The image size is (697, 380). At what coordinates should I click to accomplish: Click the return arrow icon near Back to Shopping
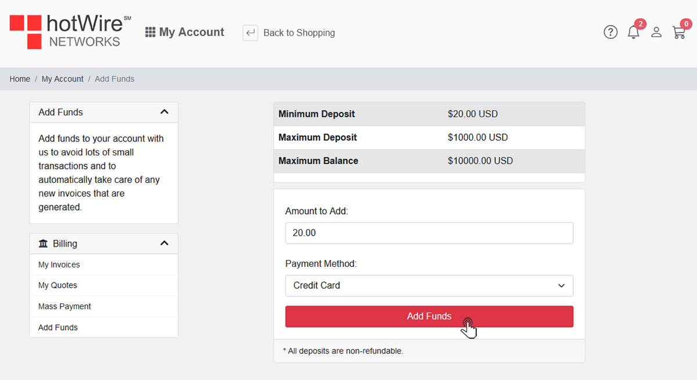(250, 33)
